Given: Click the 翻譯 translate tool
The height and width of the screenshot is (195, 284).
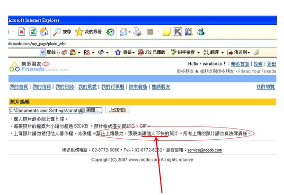Looking at the screenshot, I should [211, 52].
